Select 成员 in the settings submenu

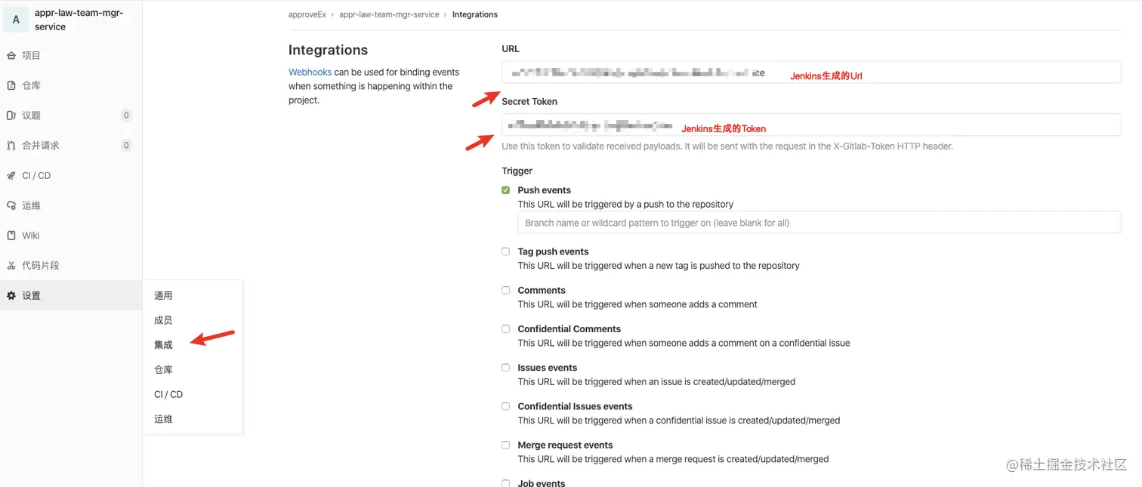163,320
